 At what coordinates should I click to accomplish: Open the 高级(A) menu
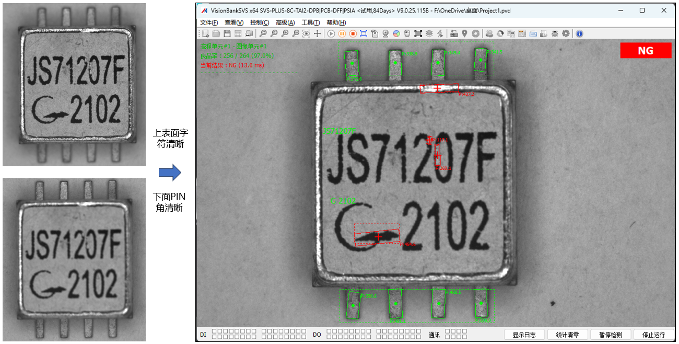pos(285,22)
